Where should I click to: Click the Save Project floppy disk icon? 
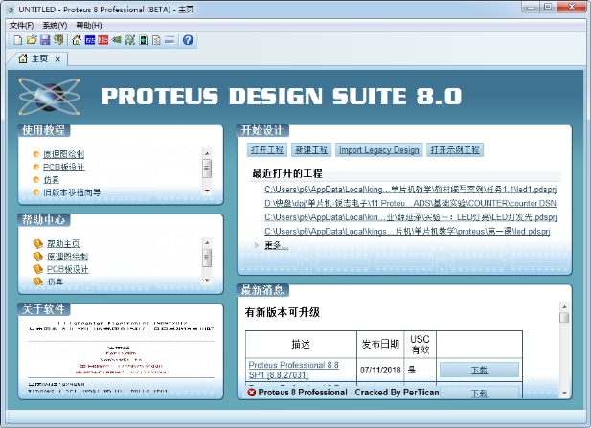point(45,40)
